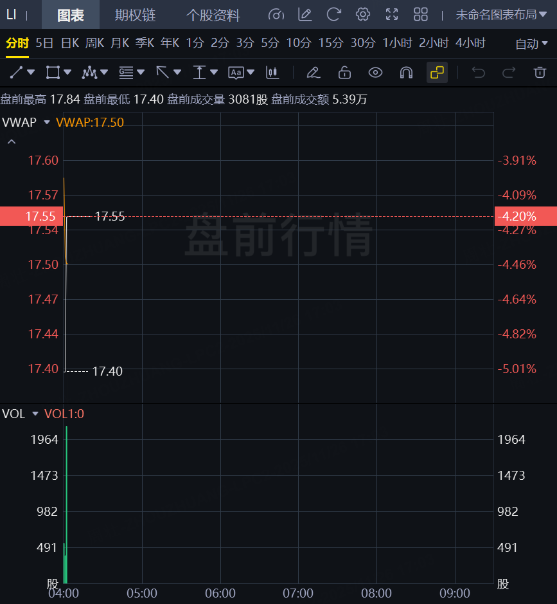Click the highlighted 17.55 current price label
The width and height of the screenshot is (557, 604).
31,216
